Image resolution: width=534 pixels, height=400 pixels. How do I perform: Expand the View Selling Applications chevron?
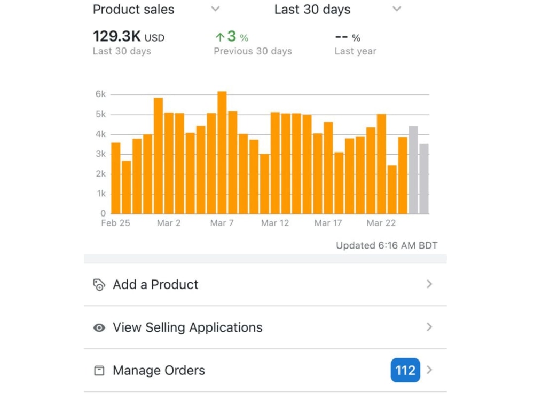point(429,327)
